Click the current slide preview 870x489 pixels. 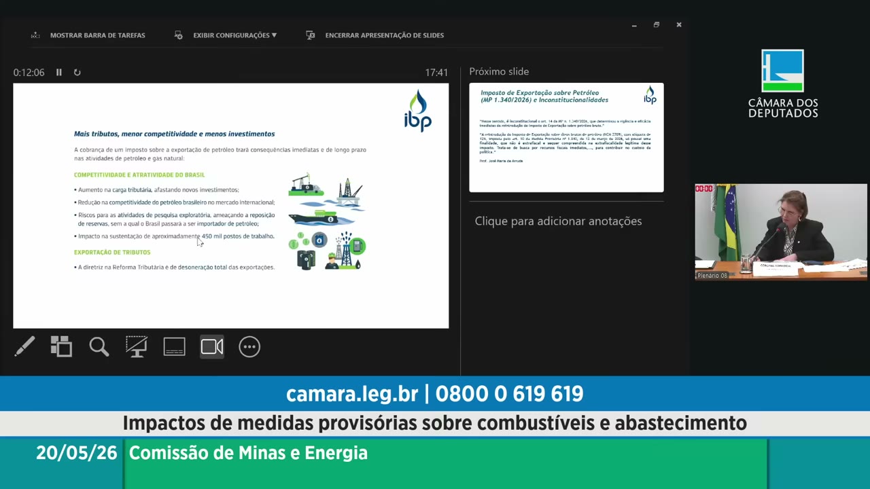(x=231, y=206)
